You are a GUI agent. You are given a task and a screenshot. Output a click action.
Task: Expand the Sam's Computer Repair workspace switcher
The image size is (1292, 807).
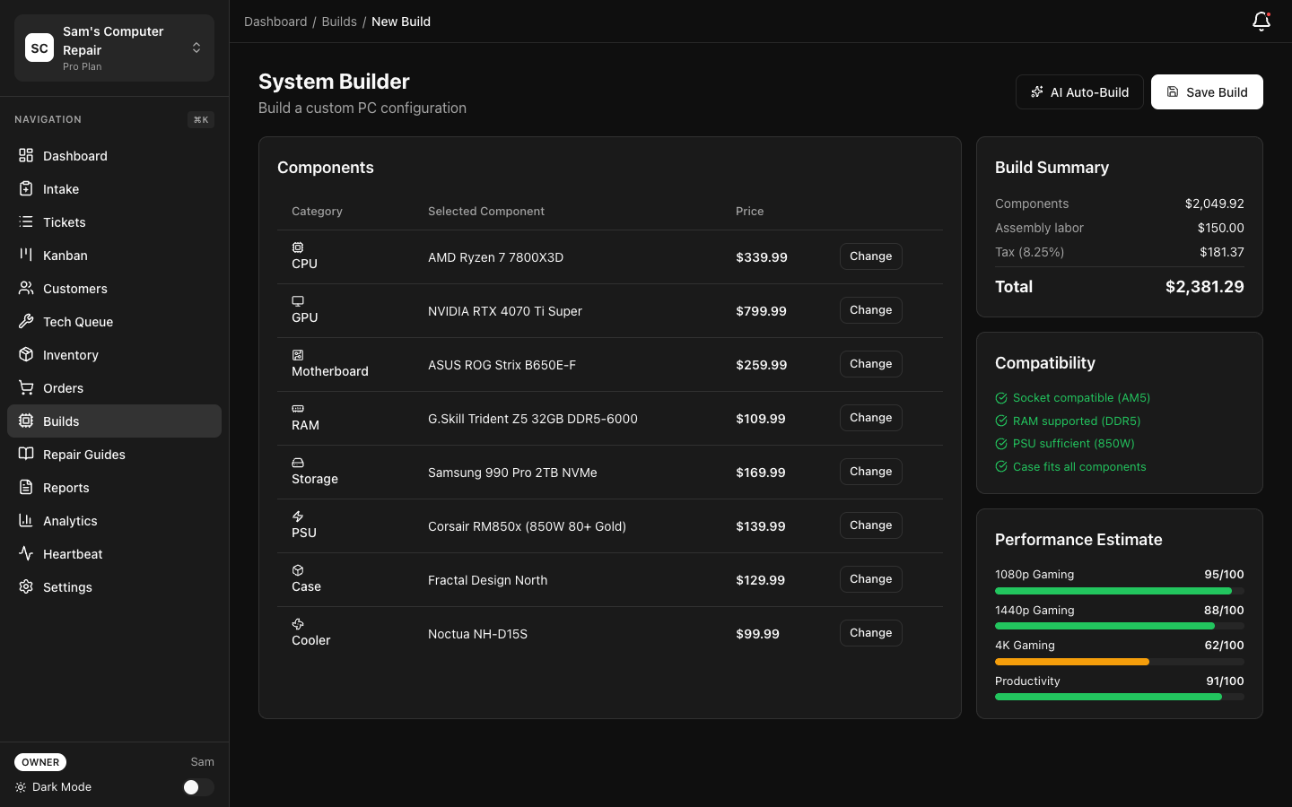click(x=196, y=48)
